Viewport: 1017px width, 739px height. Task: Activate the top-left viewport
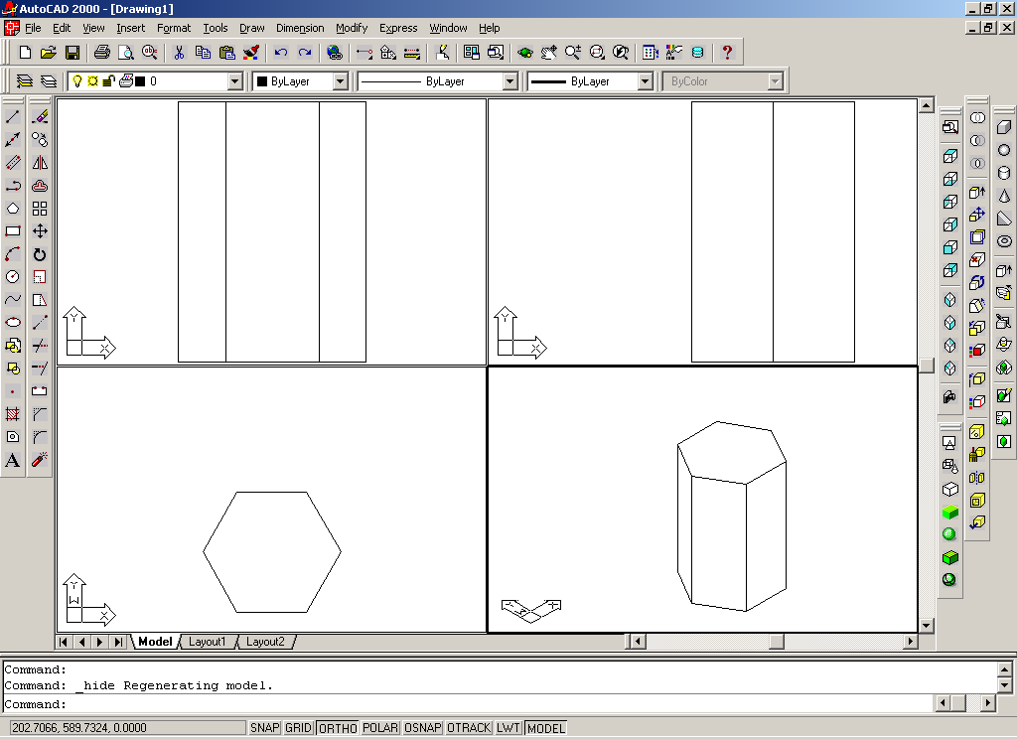[272, 231]
